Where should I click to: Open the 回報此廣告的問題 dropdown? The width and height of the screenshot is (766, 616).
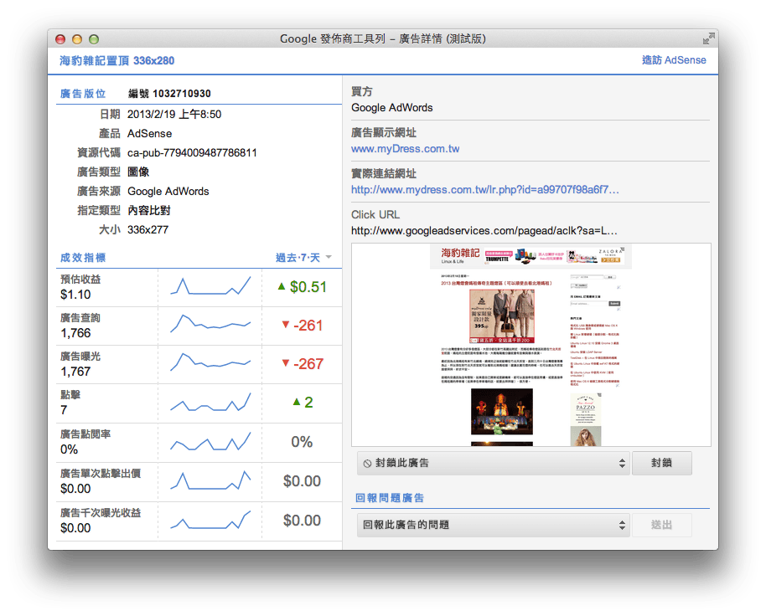493,525
